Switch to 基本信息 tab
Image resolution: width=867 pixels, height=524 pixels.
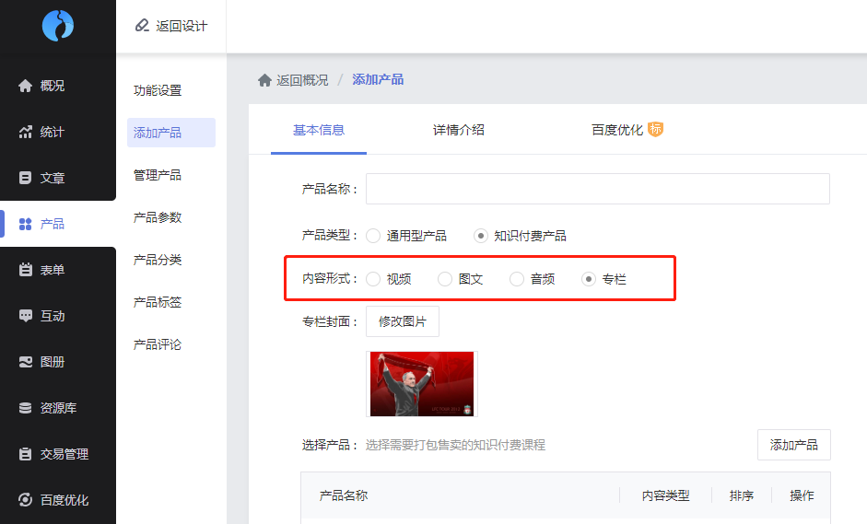pos(319,130)
